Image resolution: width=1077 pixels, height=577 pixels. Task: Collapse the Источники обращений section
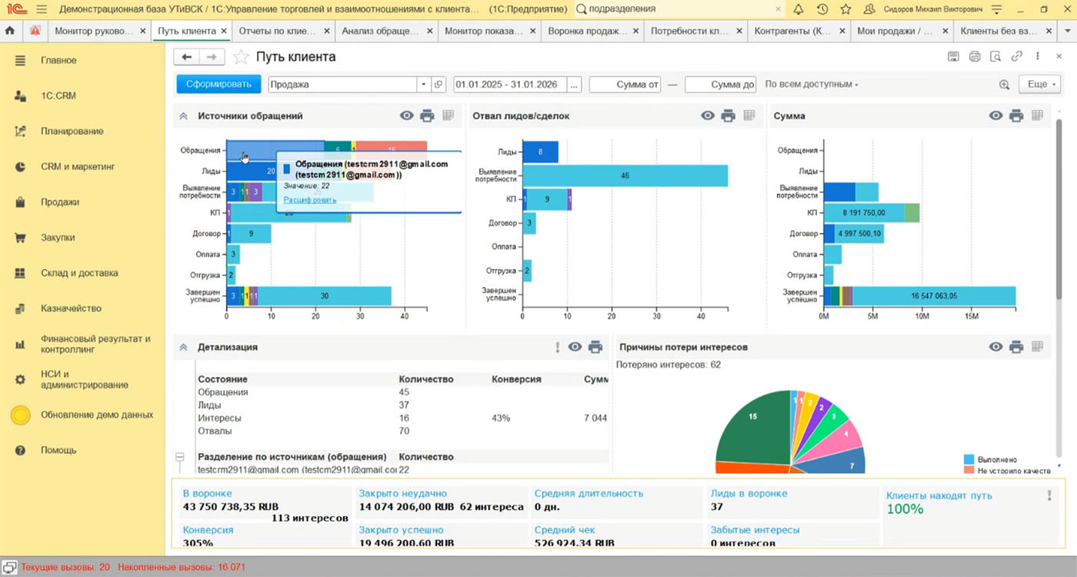[x=183, y=116]
